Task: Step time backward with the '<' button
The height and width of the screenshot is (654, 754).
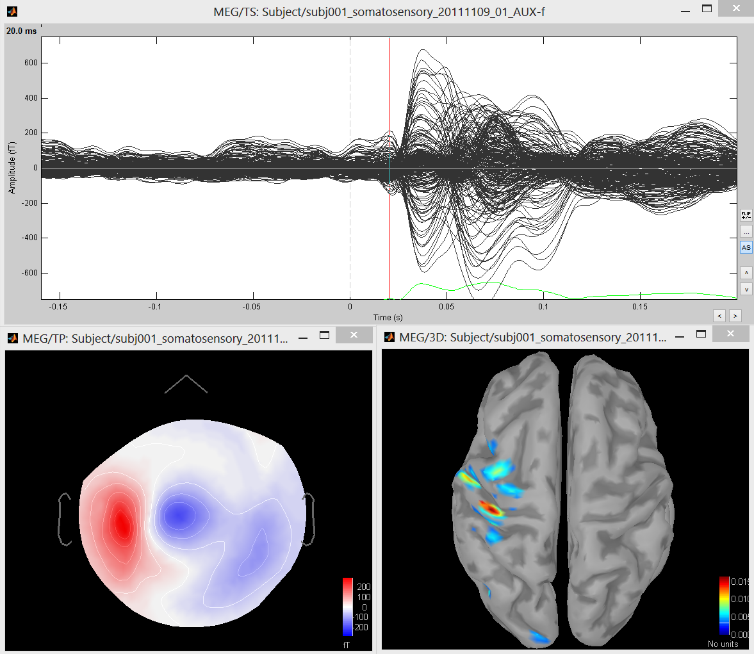Action: [x=720, y=315]
